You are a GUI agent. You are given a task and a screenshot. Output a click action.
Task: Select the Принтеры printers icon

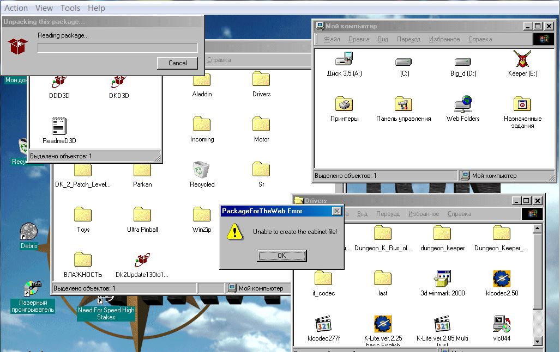[344, 104]
